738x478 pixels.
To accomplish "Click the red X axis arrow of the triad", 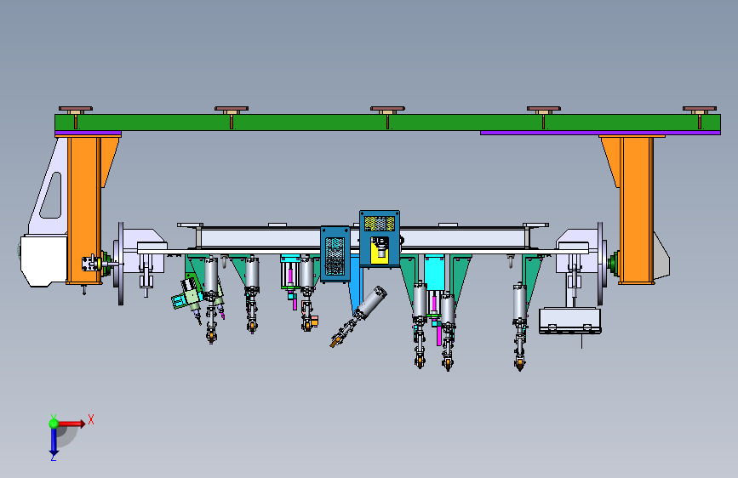I will point(72,424).
